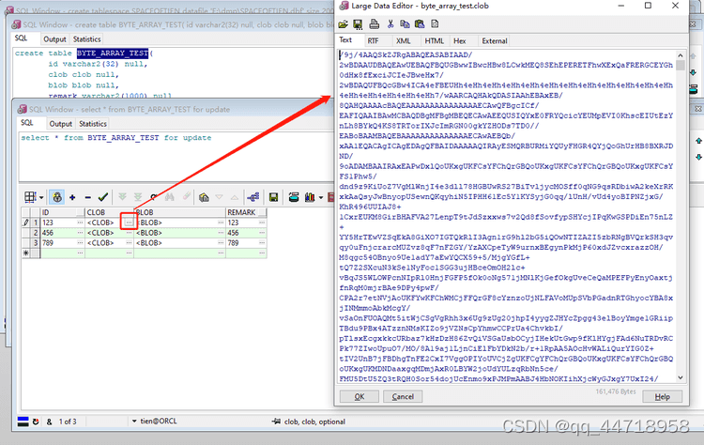
Task: Print the clob data
Action: 374,24
